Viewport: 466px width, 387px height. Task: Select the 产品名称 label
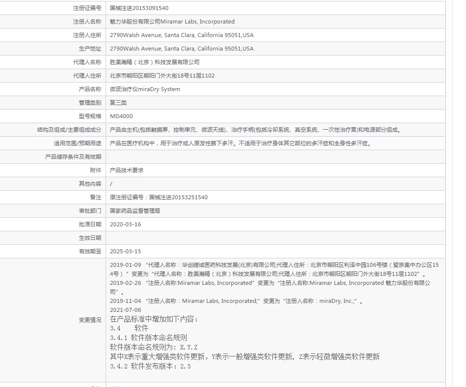pyautogui.click(x=90, y=89)
